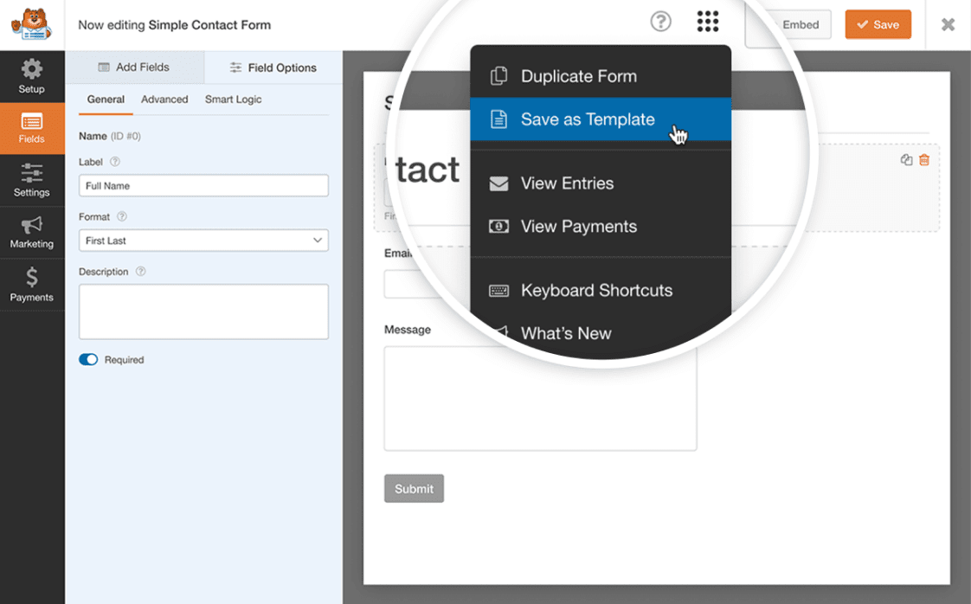
Task: Open the Setup gear panel
Action: coord(32,77)
